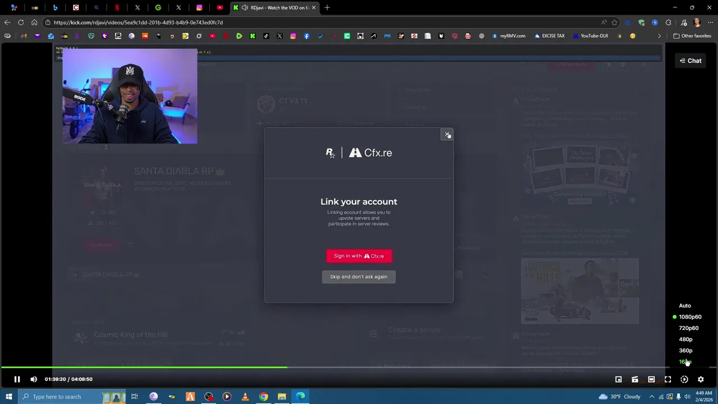Show more bookmarks overflow chevron
The width and height of the screenshot is (718, 404).
tap(659, 36)
